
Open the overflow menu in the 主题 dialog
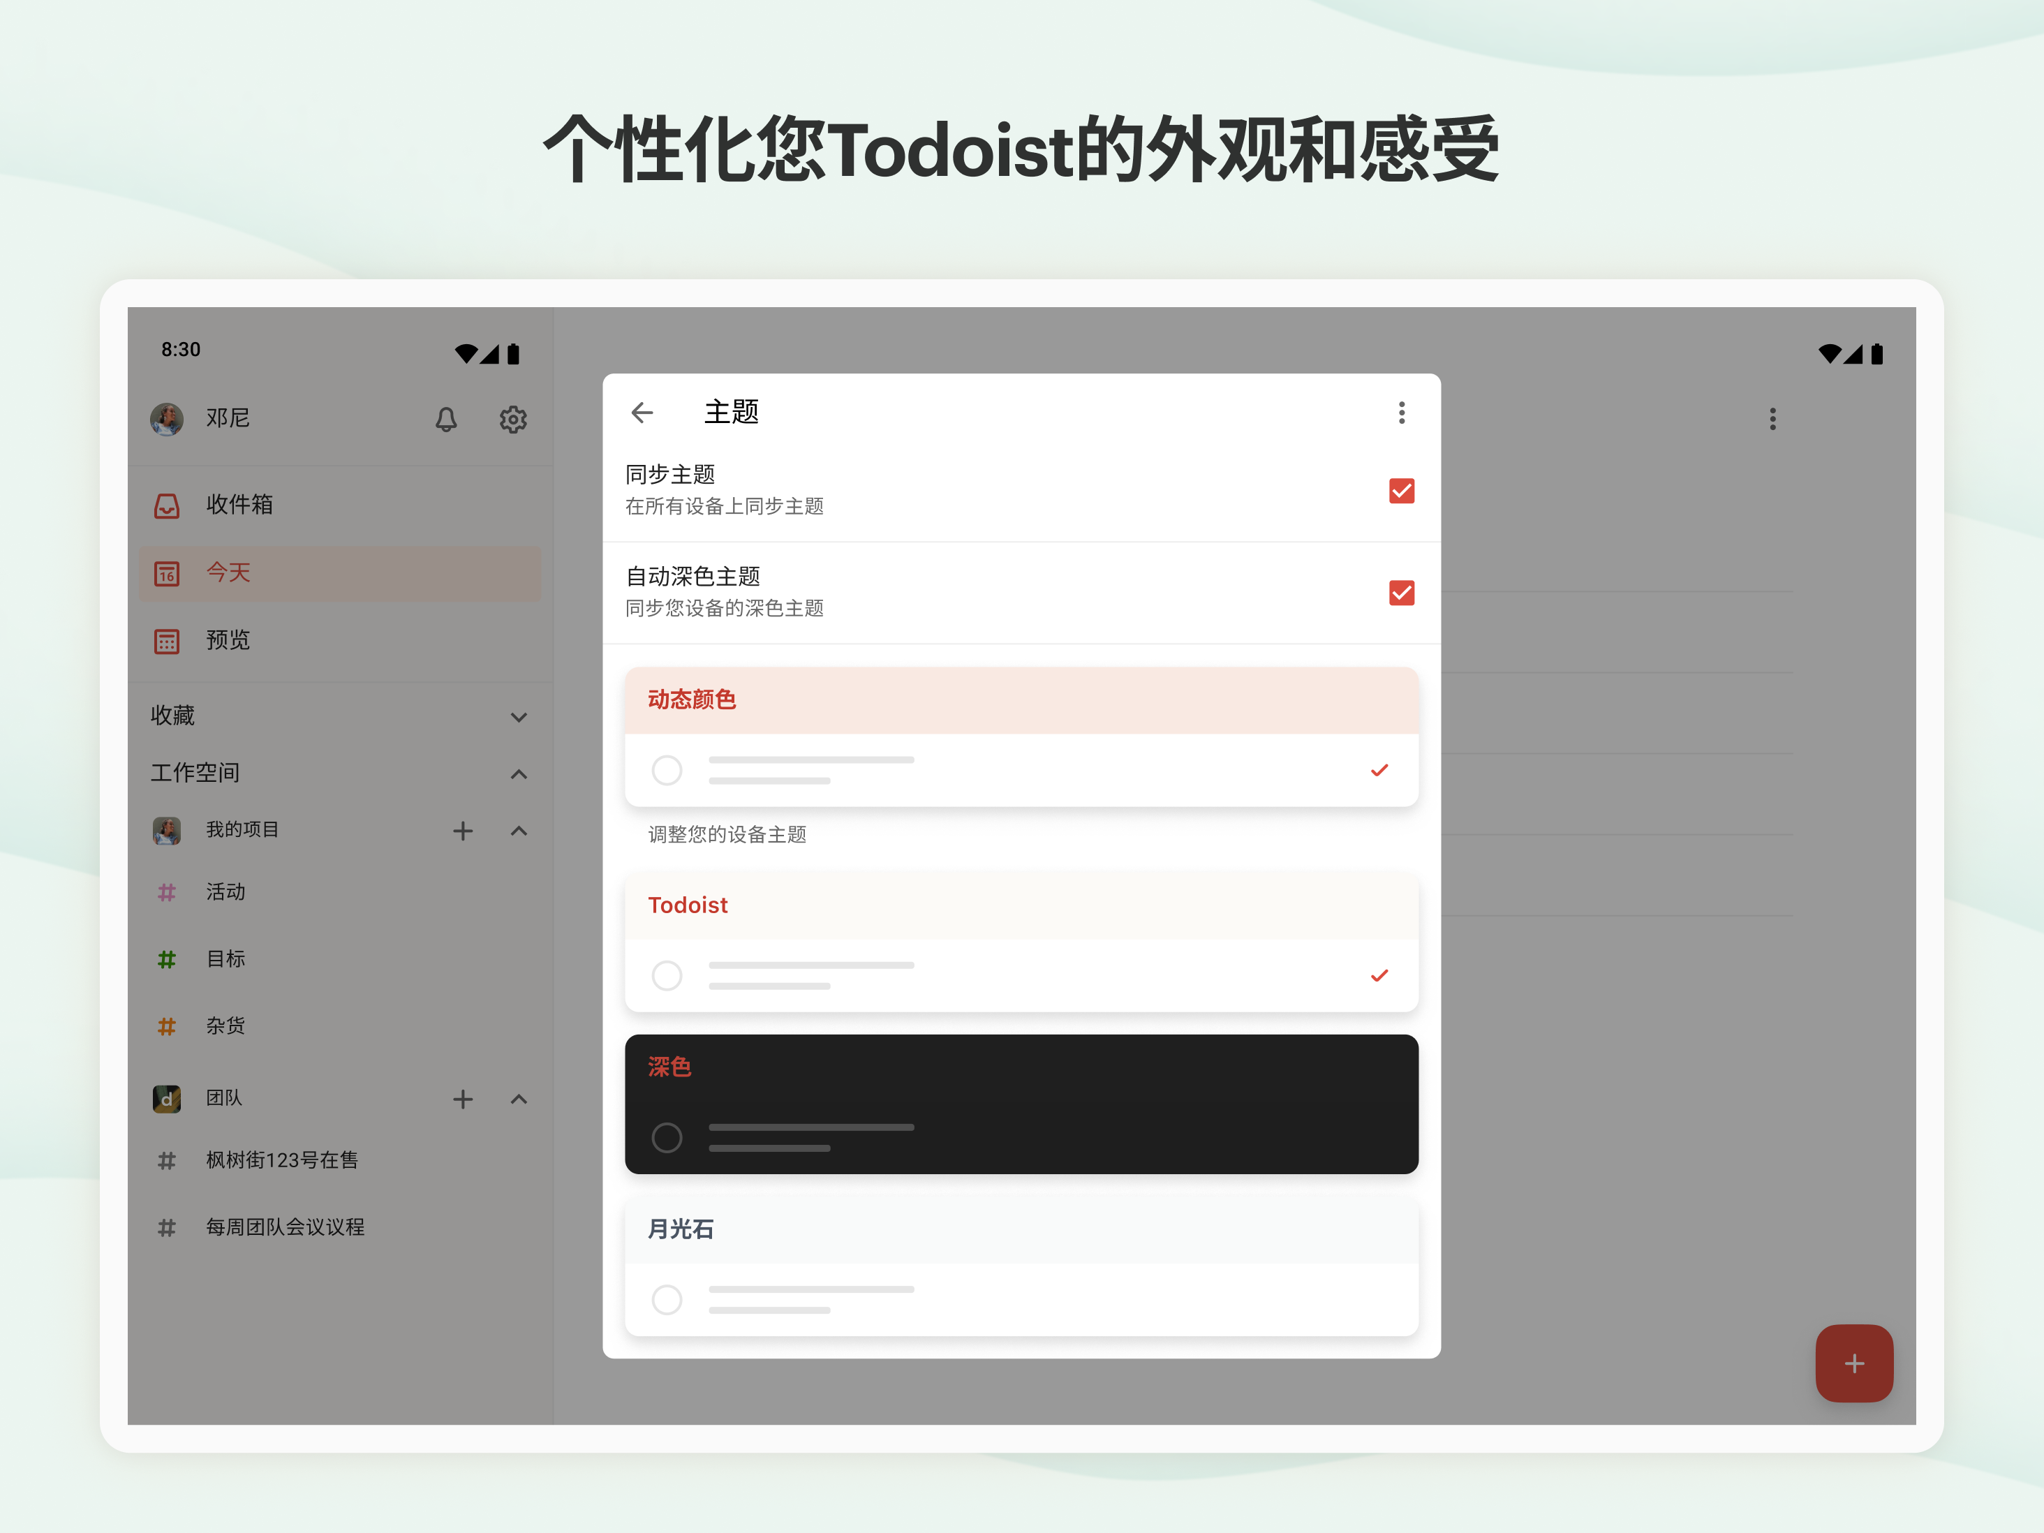point(1401,412)
